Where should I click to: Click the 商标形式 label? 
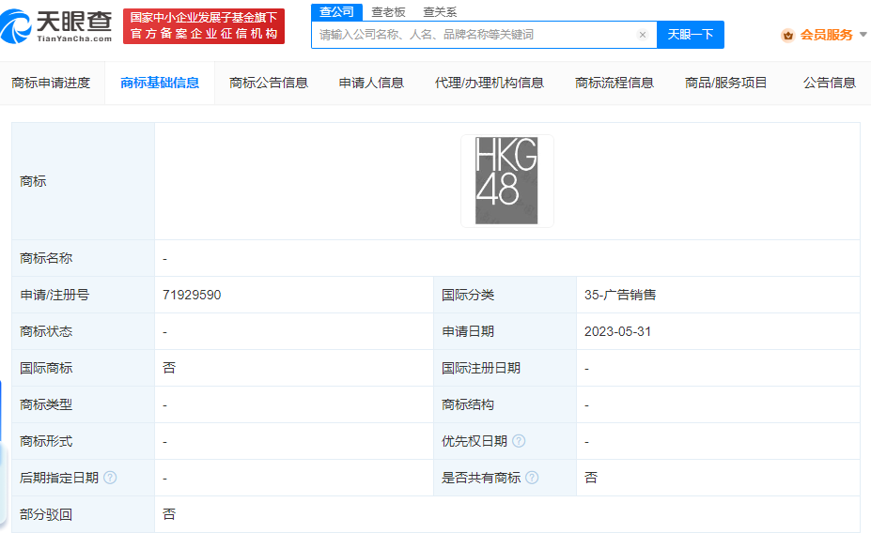[x=46, y=441]
